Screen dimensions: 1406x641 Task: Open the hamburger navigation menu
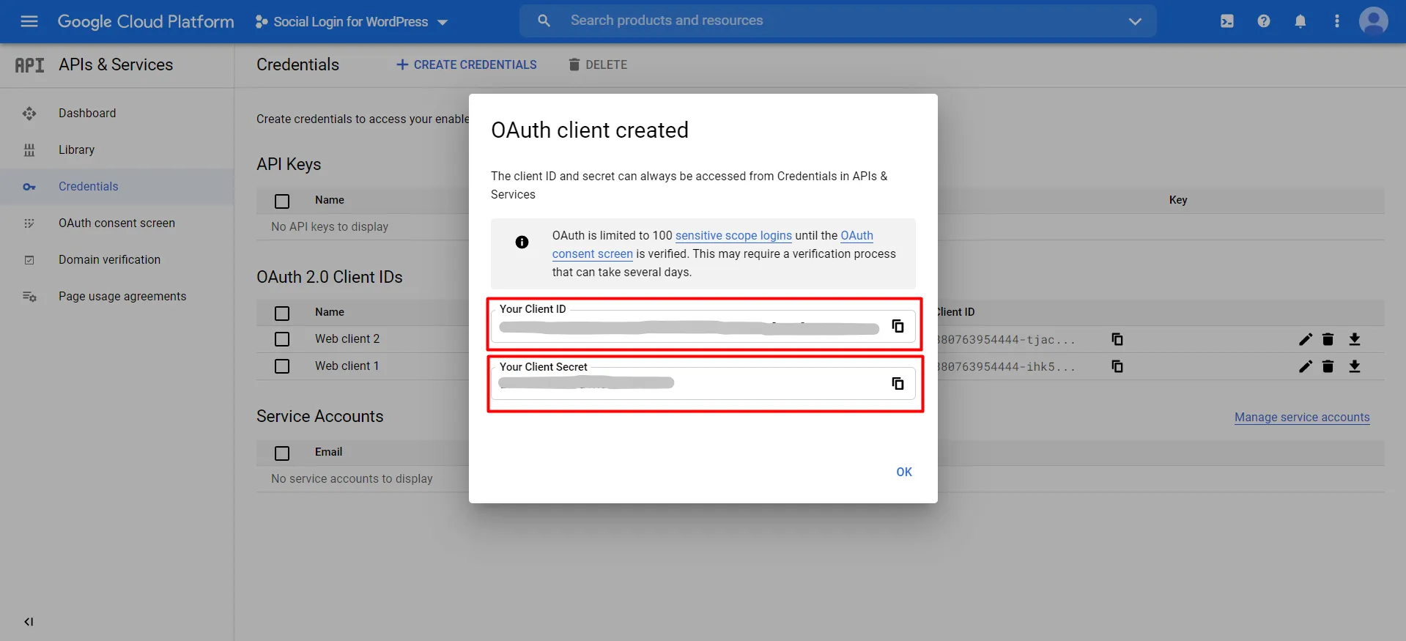point(29,21)
